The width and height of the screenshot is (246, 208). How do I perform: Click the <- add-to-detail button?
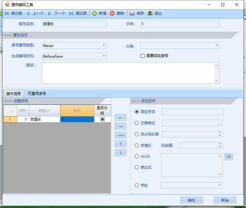[x=121, y=118]
